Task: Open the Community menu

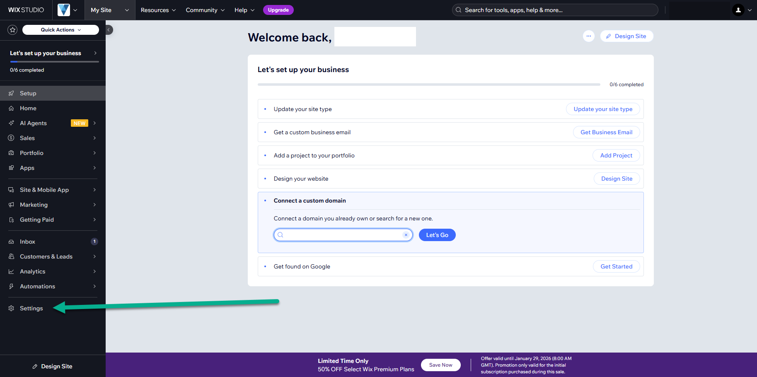Action: 205,10
